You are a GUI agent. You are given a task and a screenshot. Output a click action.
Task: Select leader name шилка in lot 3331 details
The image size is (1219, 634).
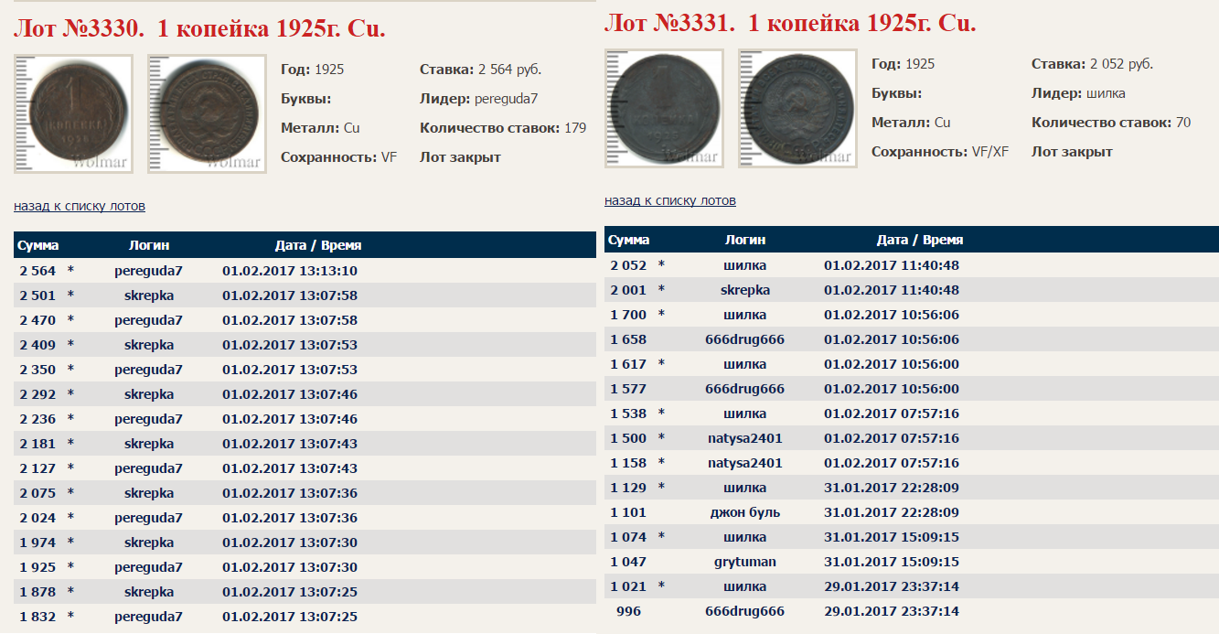click(1105, 93)
